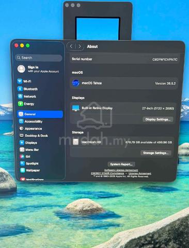
Task: Open Bluetooth settings in sidebar
Action: [27, 89]
